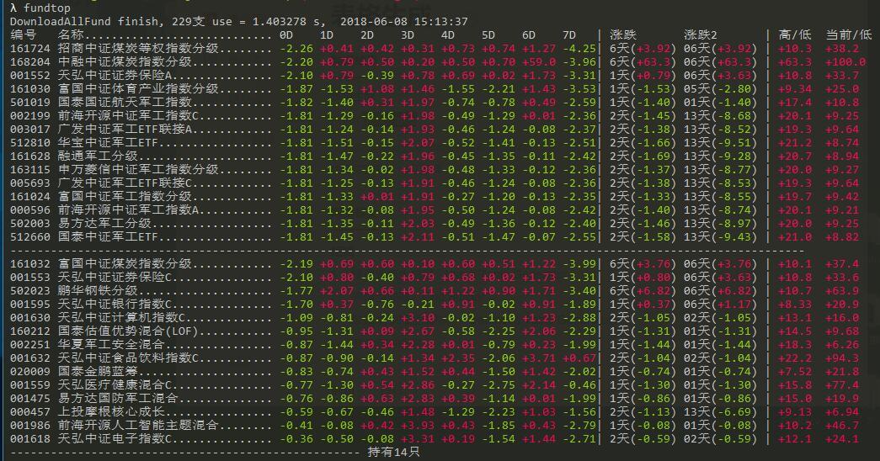The width and height of the screenshot is (880, 461).
Task: Click 13天(-9.51) in 512810 row
Action: pyautogui.click(x=720, y=143)
